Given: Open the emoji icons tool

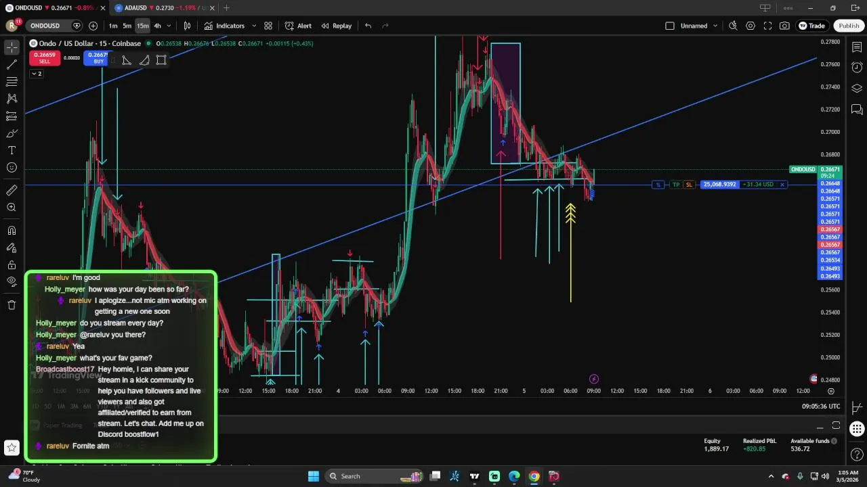Looking at the screenshot, I should (x=12, y=167).
